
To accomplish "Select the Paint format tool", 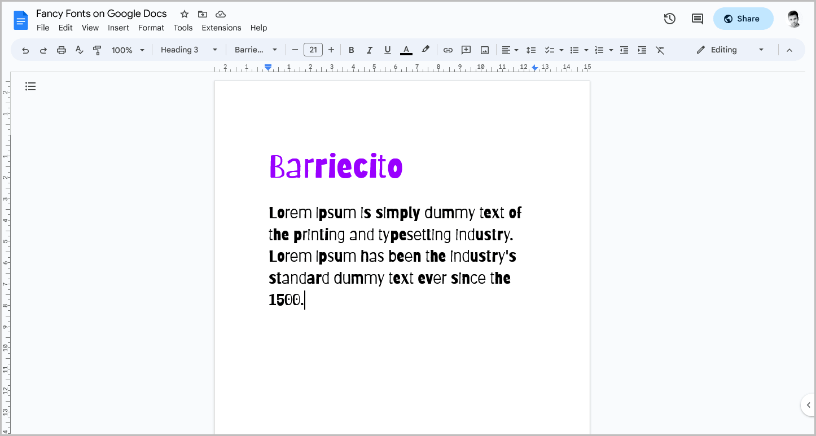I will [97, 50].
